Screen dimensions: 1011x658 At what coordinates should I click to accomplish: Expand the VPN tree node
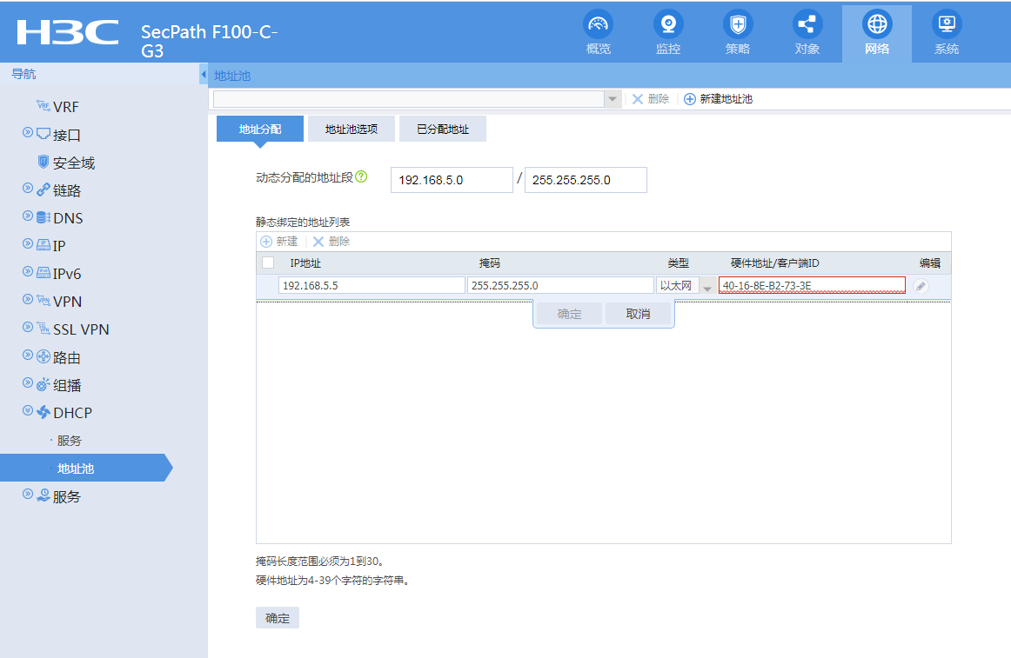(28, 299)
